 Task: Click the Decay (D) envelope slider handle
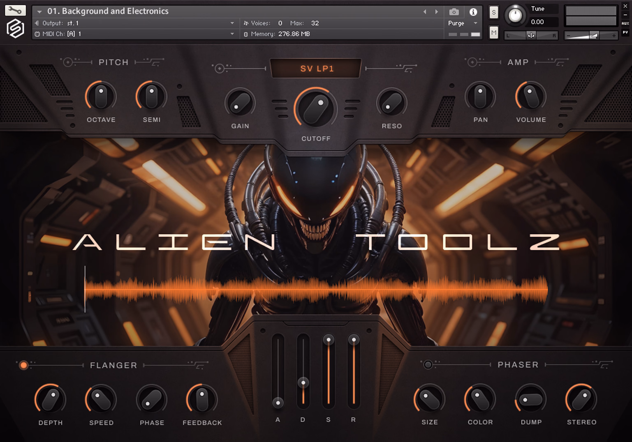tap(303, 383)
